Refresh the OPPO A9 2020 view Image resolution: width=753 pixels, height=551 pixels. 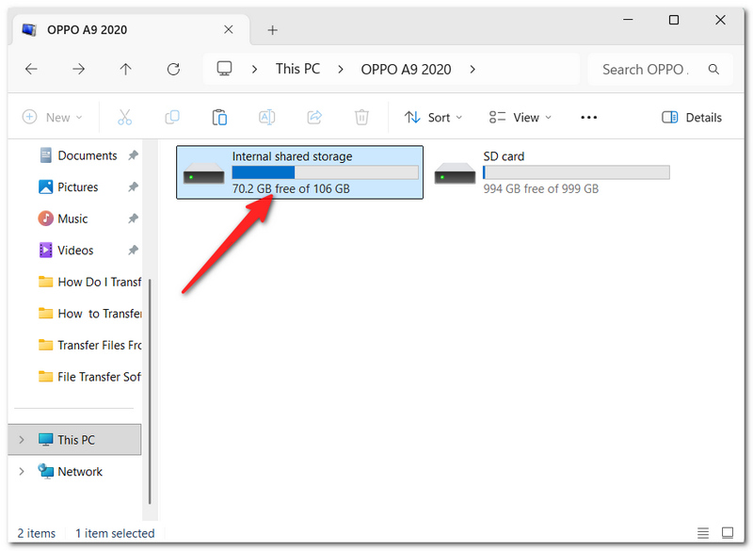point(173,69)
